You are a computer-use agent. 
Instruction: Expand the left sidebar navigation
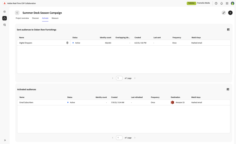click(5, 140)
